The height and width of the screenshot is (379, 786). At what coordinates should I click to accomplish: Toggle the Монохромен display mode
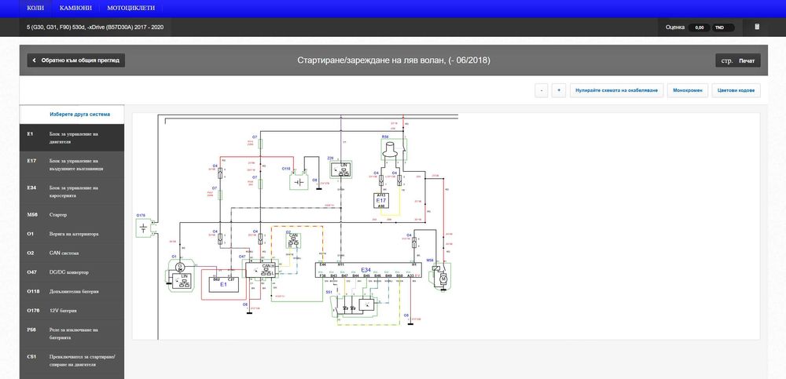(x=688, y=90)
